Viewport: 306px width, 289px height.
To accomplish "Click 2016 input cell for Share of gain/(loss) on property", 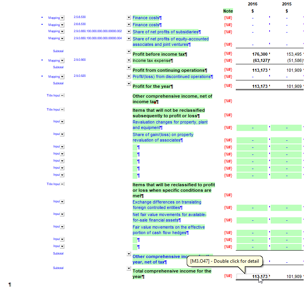I will [x=252, y=140].
